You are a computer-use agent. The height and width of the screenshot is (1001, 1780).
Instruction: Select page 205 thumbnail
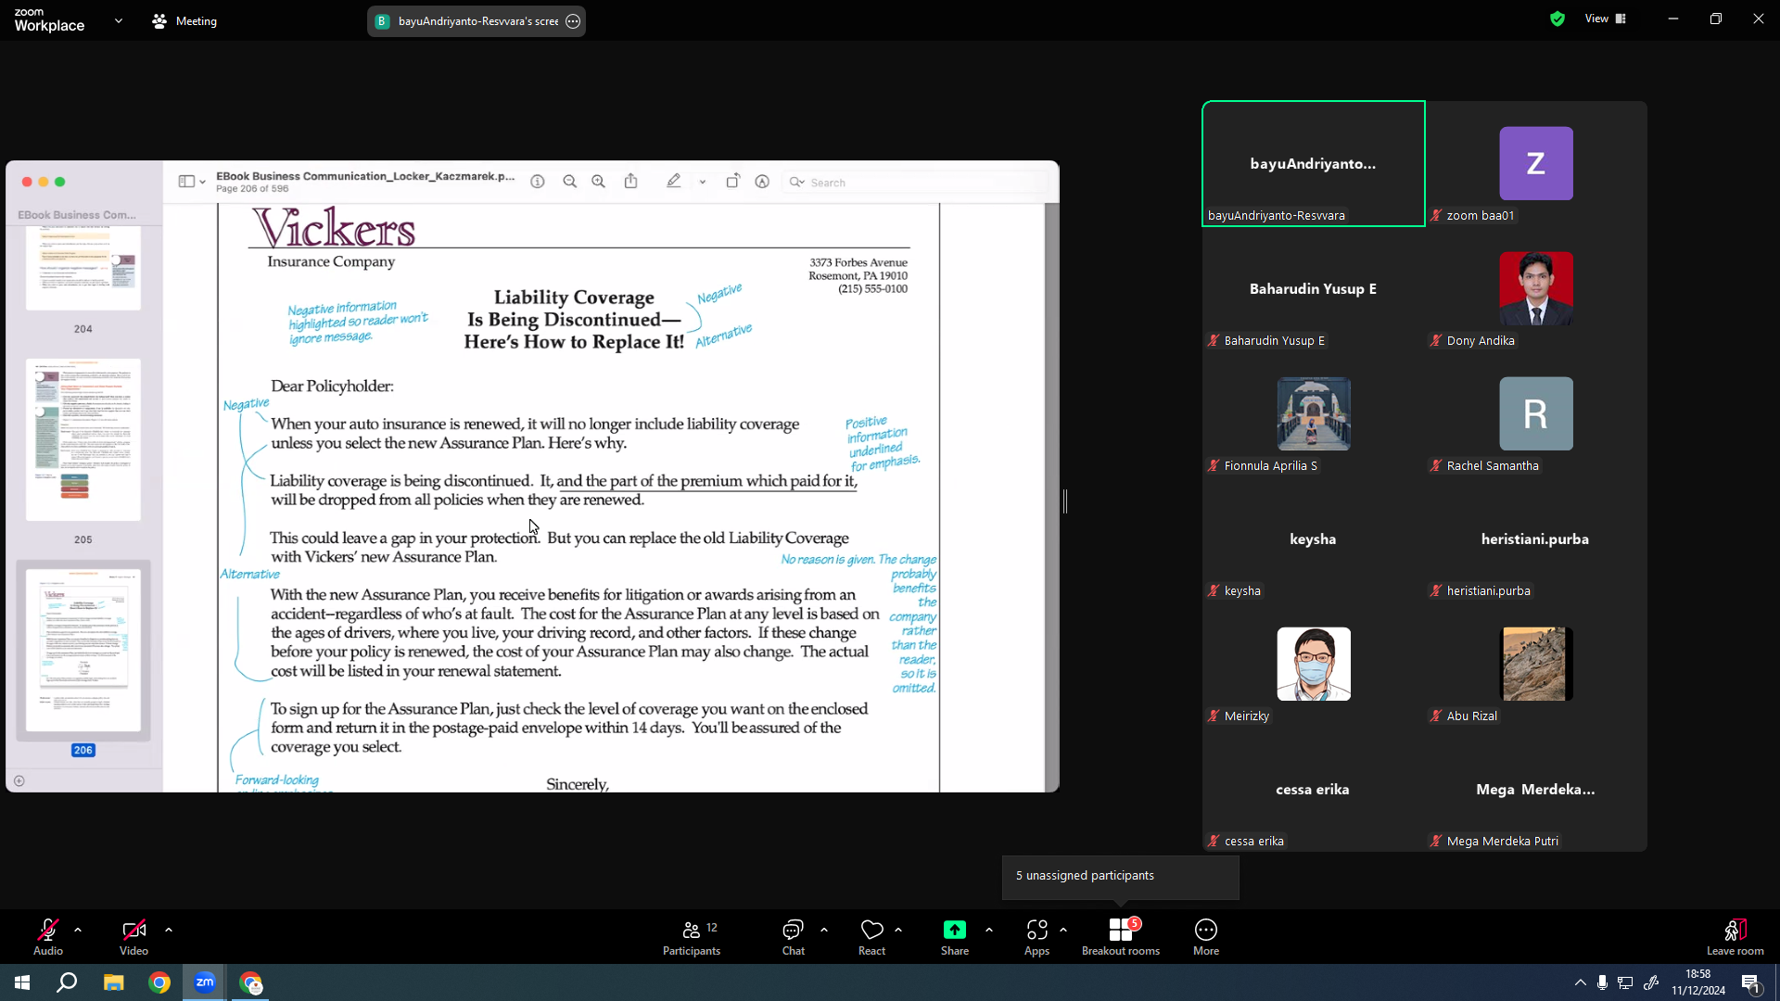pos(83,439)
